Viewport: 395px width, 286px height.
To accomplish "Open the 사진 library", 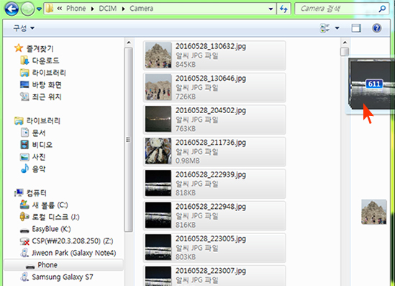I will coord(39,157).
